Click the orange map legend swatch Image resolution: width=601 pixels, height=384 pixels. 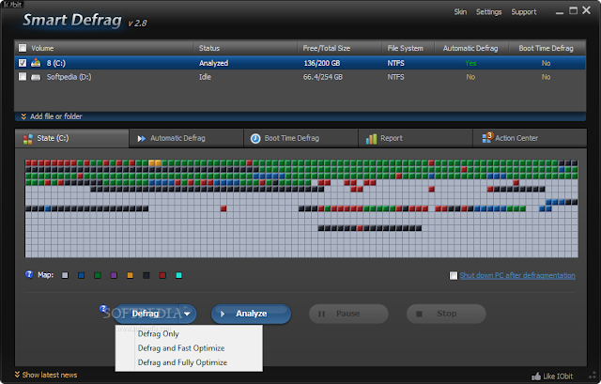[130, 275]
